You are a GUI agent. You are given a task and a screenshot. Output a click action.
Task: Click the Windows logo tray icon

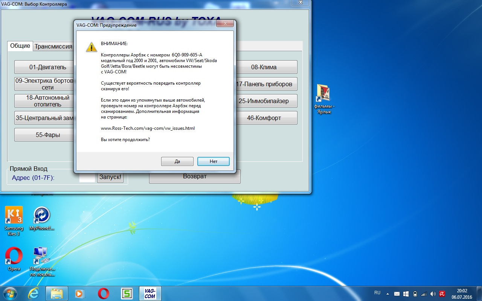[x=406, y=294]
